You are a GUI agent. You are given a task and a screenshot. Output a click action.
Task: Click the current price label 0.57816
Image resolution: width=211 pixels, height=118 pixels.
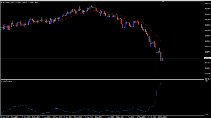(x=207, y=58)
